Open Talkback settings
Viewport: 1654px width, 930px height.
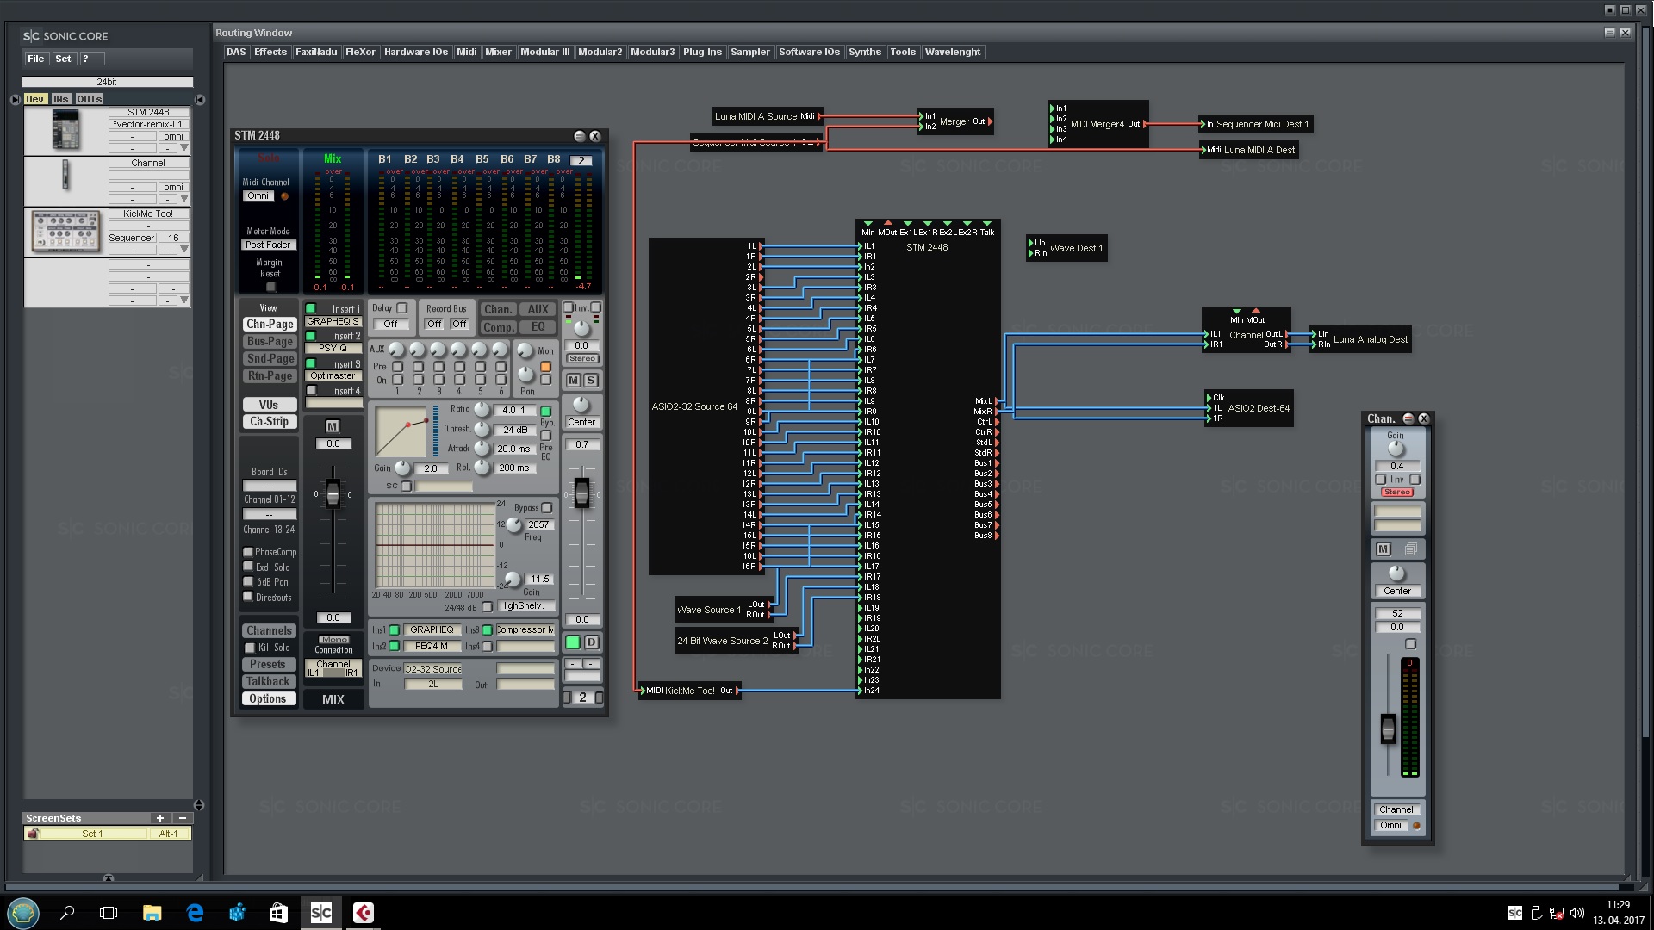click(268, 682)
